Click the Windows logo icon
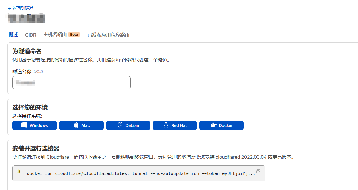The image size is (358, 190). click(24, 125)
